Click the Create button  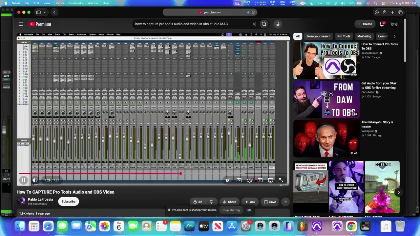[x=365, y=24]
